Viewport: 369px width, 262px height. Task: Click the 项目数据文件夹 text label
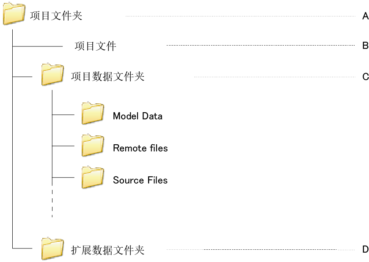(107, 76)
